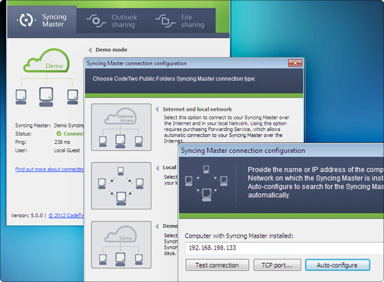Image resolution: width=384 pixels, height=282 pixels.
Task: Expand the Internet and local network arrow
Action: point(157,109)
